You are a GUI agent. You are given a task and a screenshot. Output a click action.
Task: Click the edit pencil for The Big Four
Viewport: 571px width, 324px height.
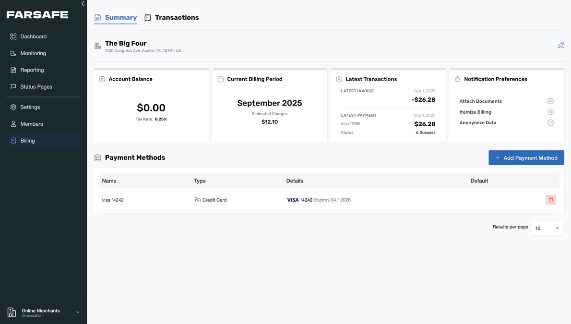point(560,45)
